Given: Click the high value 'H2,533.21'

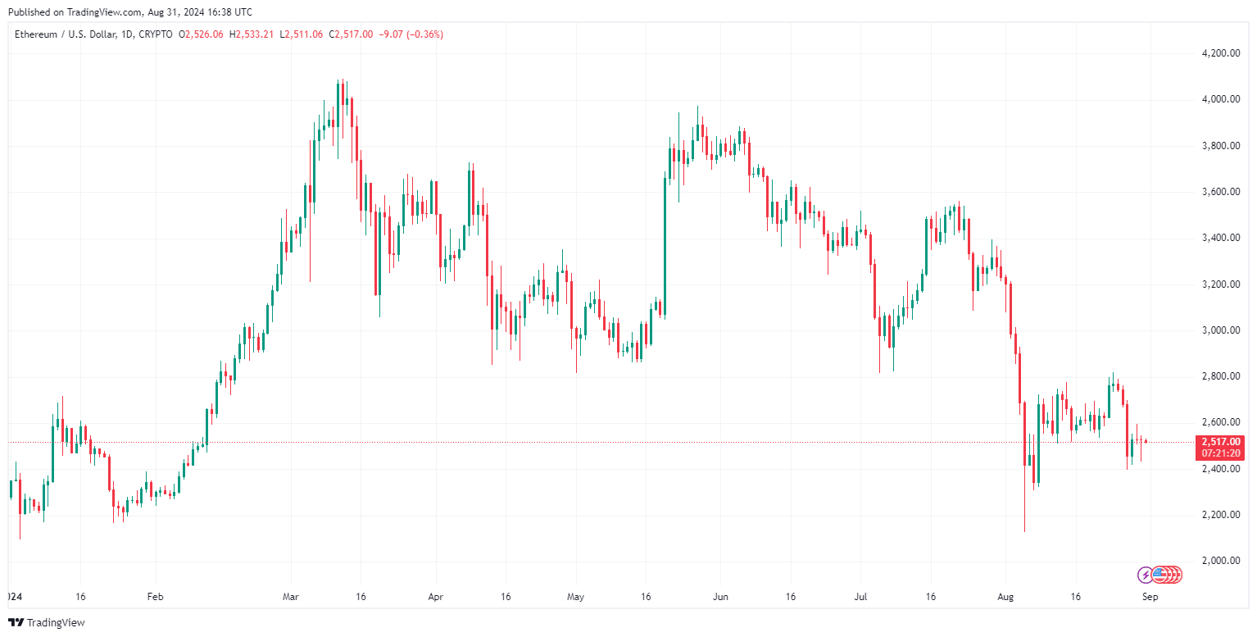Looking at the screenshot, I should coord(252,34).
